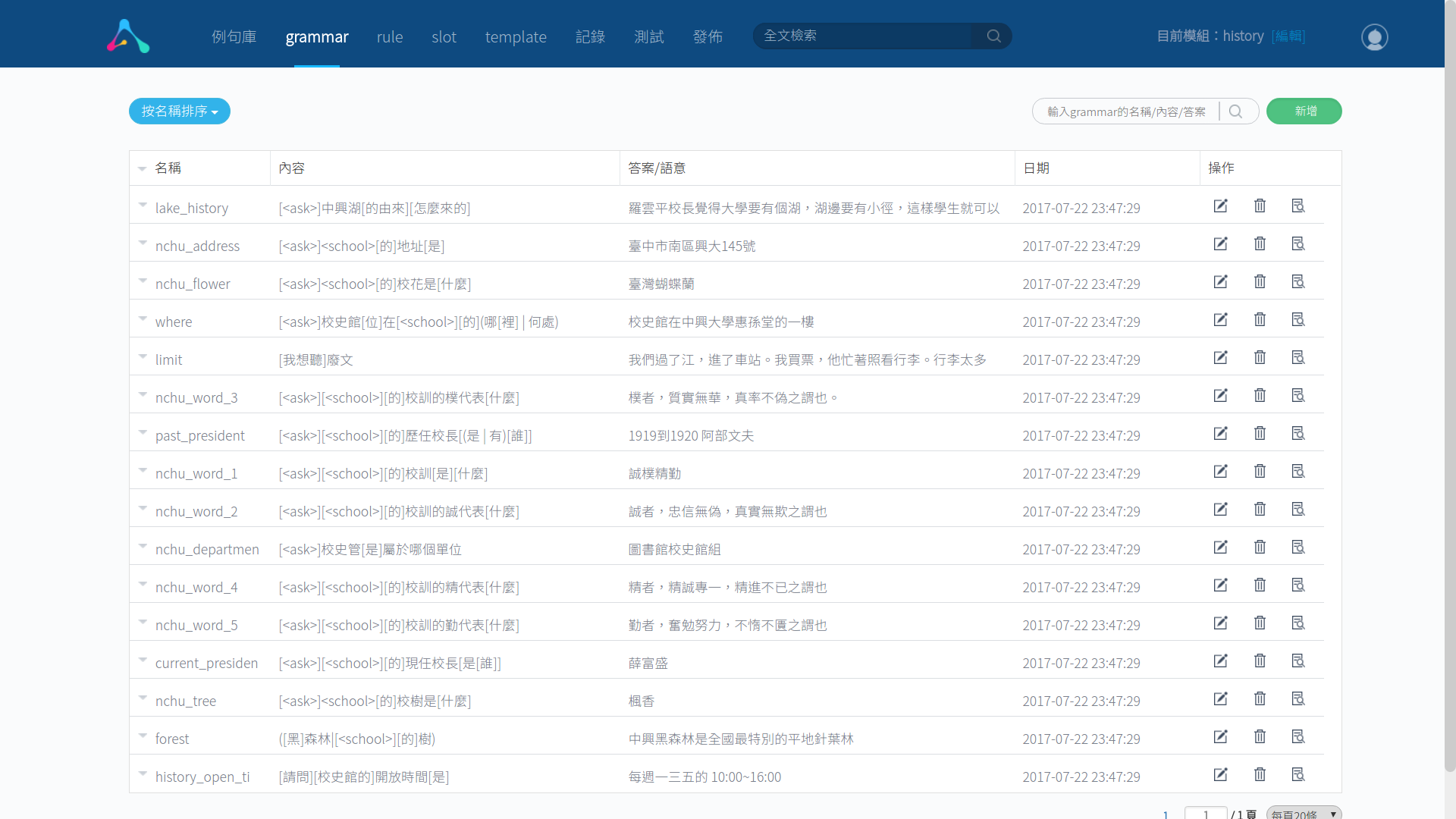The image size is (1456, 819).
Task: Delete the nchu_address grammar entry
Action: click(x=1260, y=244)
